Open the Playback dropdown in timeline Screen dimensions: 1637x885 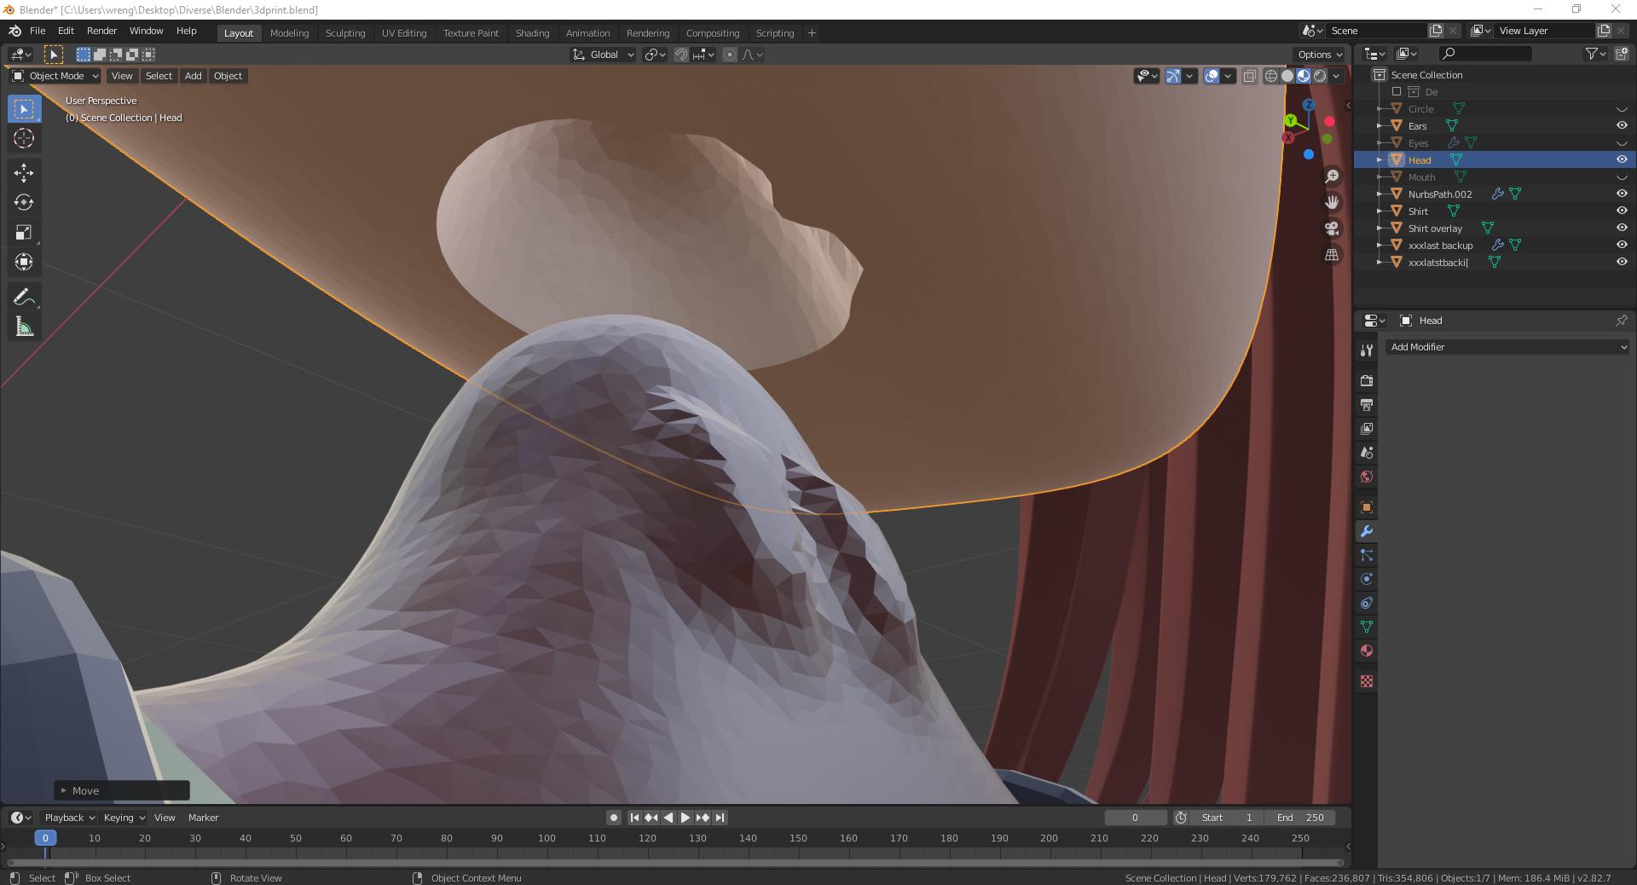click(69, 818)
